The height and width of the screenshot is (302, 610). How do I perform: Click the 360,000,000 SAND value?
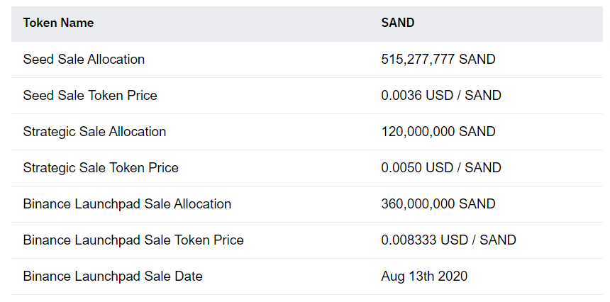pos(438,204)
